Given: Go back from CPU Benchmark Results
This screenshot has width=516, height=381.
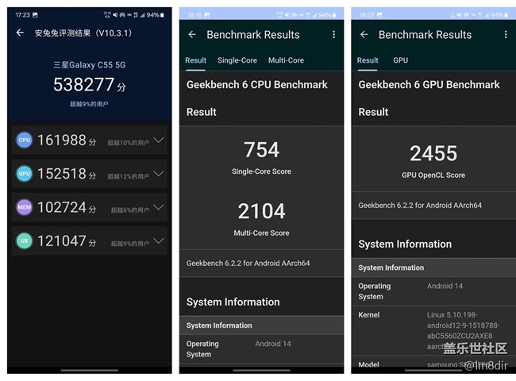Looking at the screenshot, I should (x=192, y=35).
